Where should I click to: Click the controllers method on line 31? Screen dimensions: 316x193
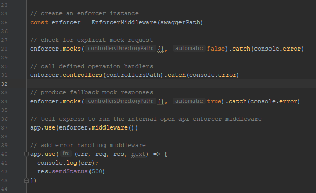(x=82, y=75)
